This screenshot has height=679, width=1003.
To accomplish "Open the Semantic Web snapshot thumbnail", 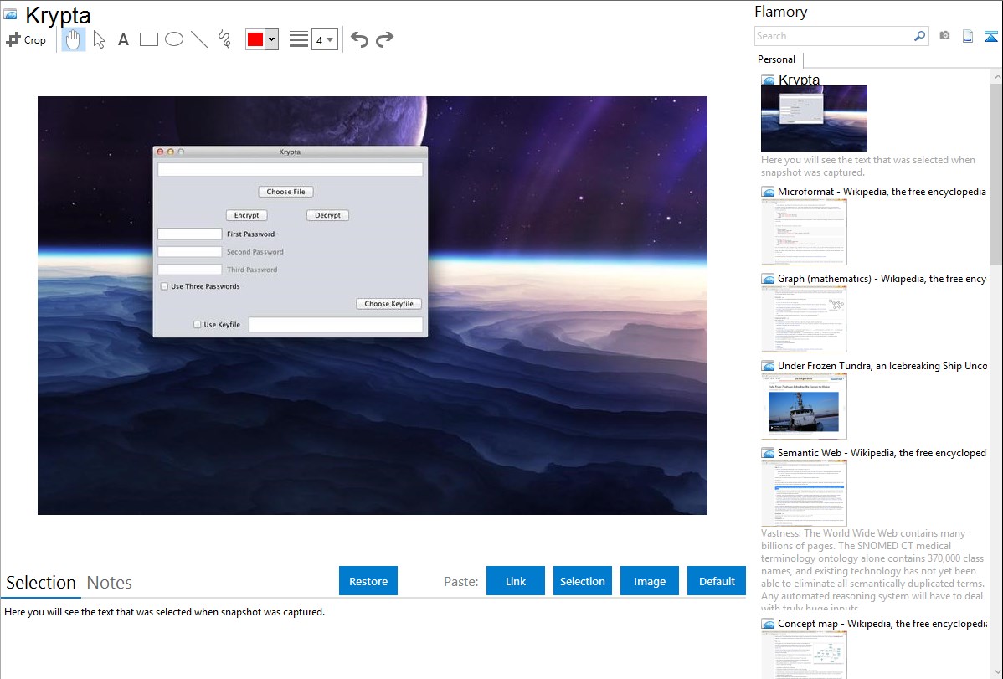I will (x=804, y=493).
